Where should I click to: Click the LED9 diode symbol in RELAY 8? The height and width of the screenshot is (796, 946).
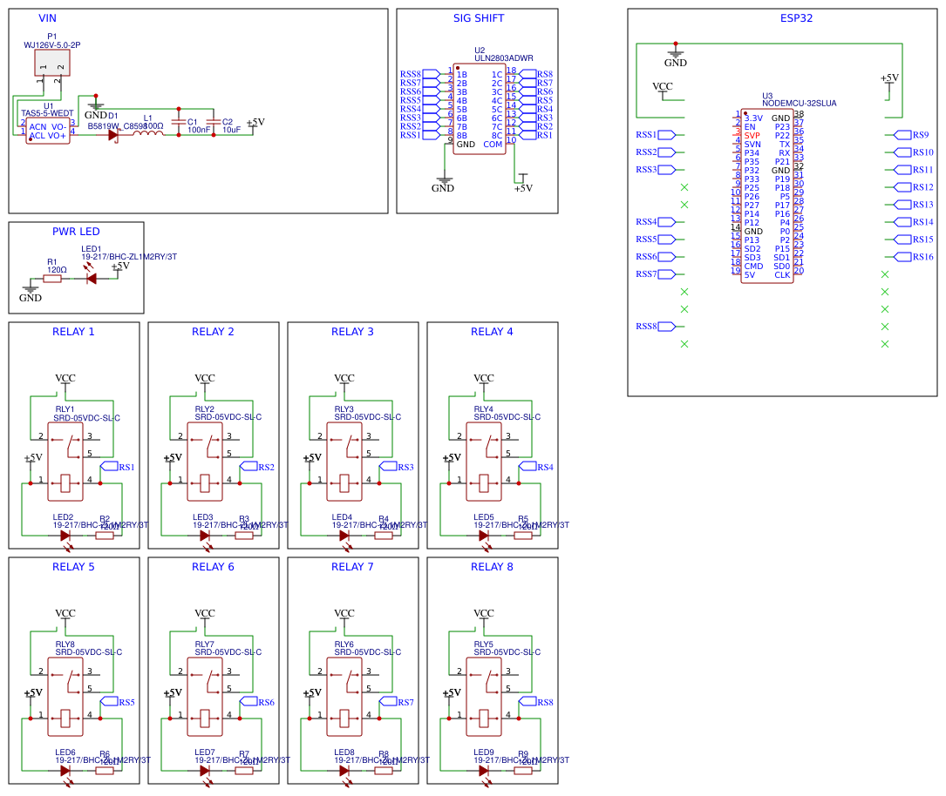point(485,772)
